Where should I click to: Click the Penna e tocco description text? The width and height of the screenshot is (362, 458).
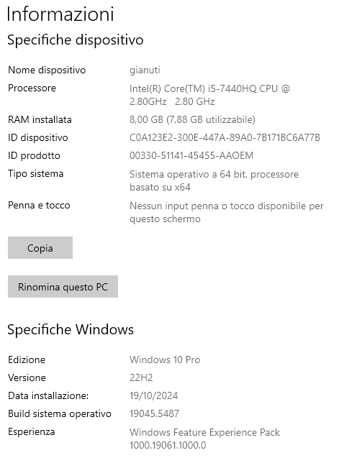[227, 212]
